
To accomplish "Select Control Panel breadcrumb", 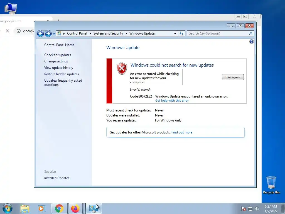I will [77, 33].
